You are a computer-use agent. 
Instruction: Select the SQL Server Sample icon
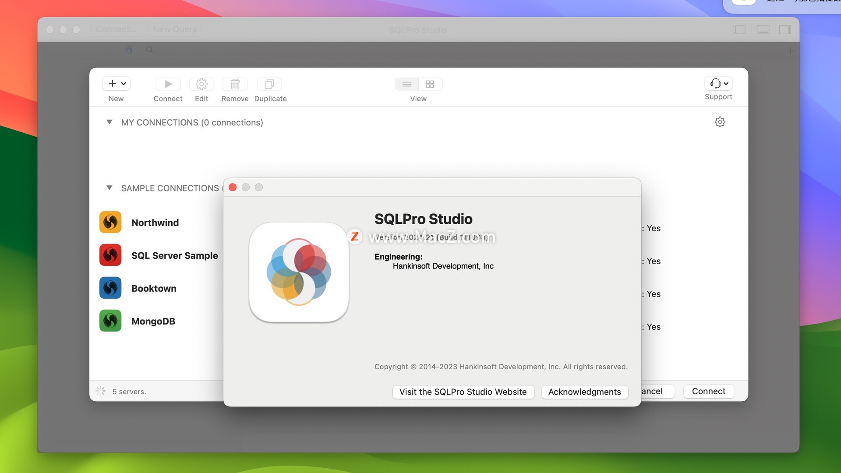[110, 255]
